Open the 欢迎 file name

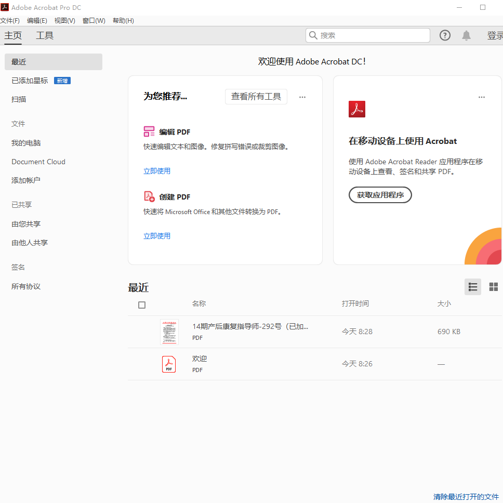click(200, 359)
